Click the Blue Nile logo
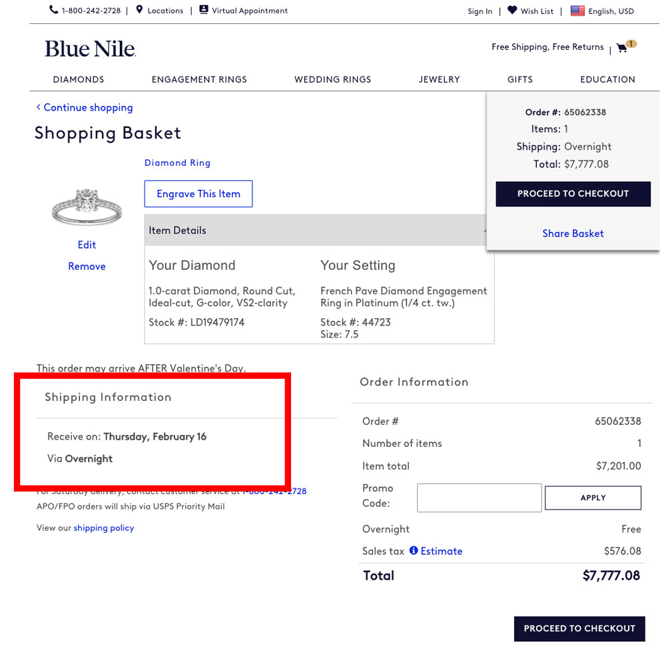 [x=90, y=49]
